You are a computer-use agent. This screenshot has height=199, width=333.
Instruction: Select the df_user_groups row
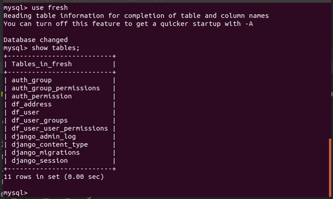40,120
